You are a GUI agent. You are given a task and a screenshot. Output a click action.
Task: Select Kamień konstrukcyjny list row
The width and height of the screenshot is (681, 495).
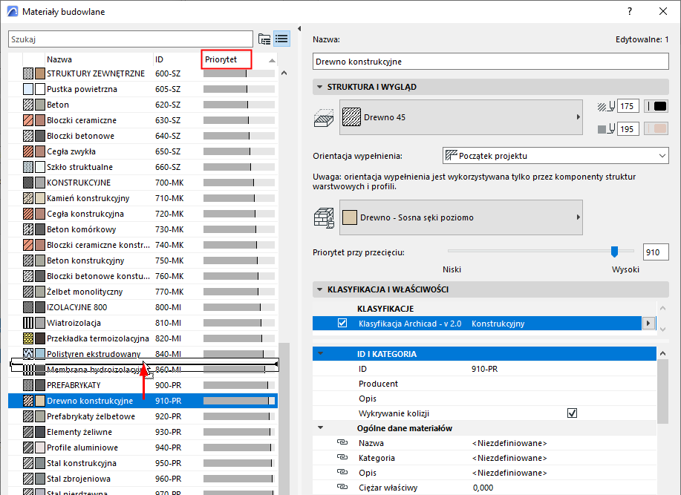coord(143,198)
